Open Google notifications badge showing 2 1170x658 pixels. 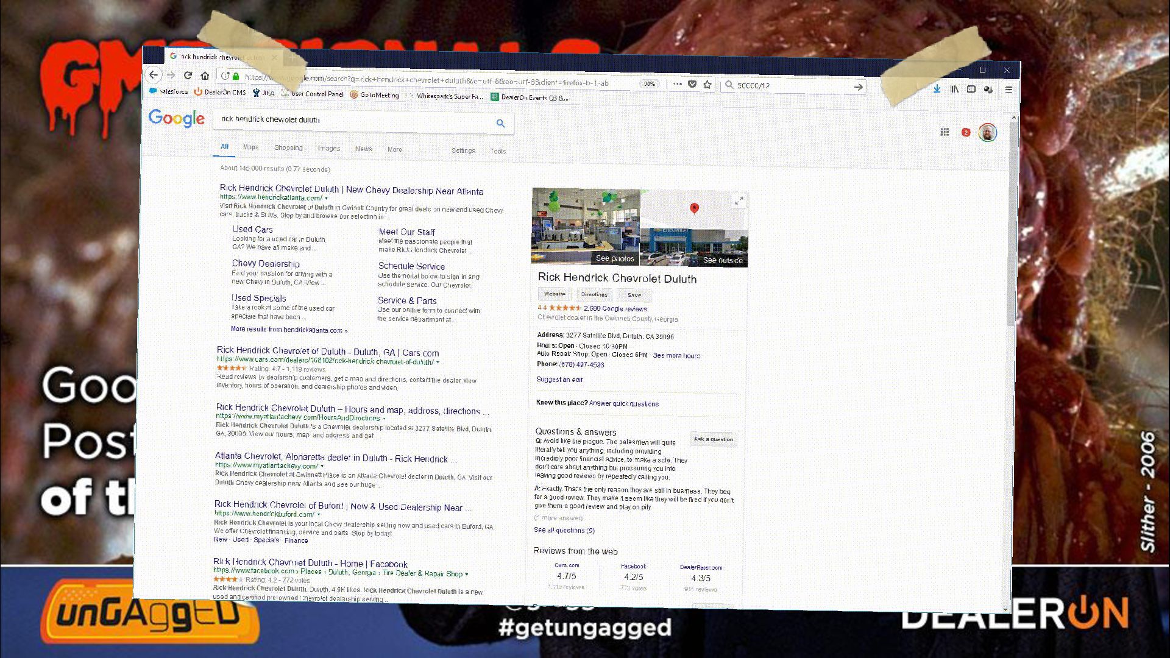point(966,132)
